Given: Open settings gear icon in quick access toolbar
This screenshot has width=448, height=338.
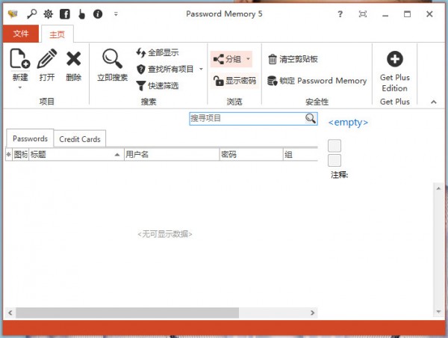Looking at the screenshot, I should pyautogui.click(x=49, y=13).
